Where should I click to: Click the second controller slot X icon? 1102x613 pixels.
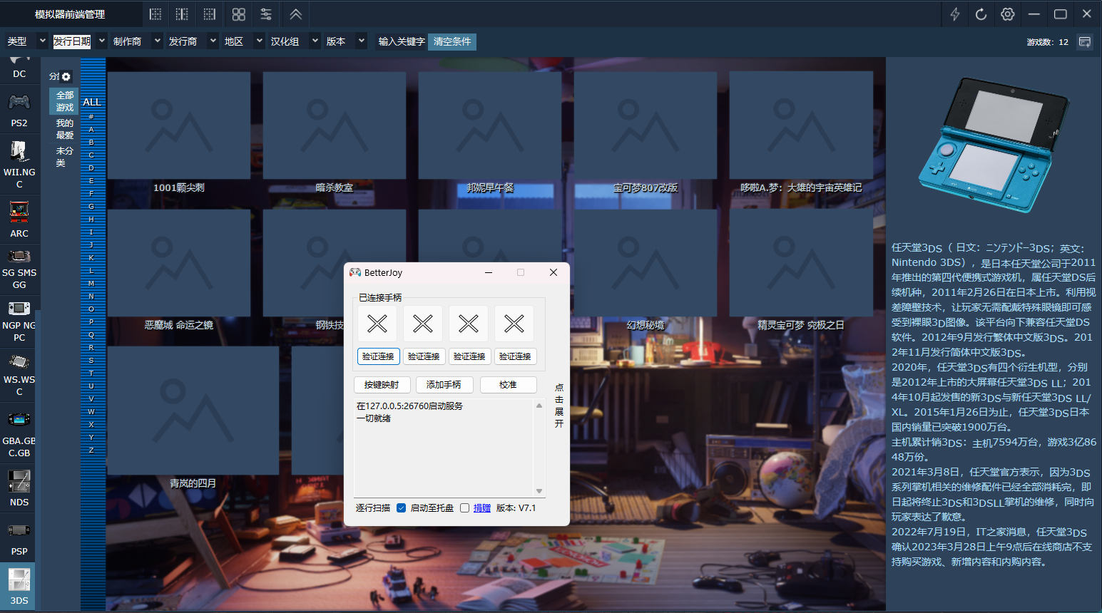(x=423, y=324)
